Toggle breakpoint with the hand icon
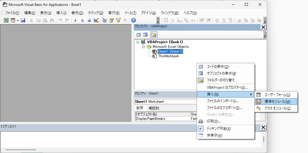Viewport: 308px width, 153px height. tap(217, 20)
